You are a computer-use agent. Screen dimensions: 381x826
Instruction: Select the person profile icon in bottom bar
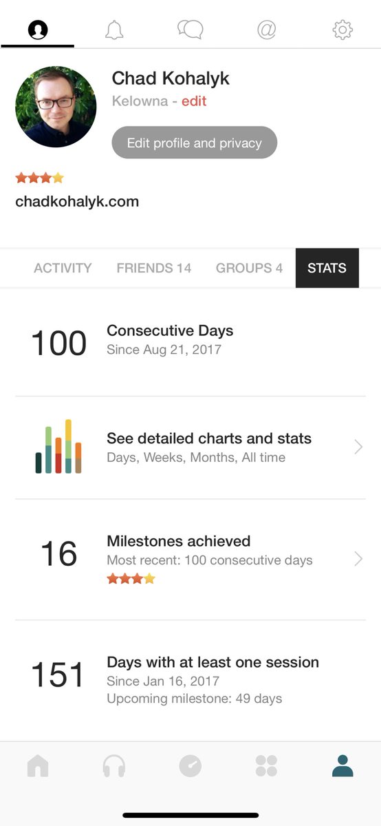click(342, 766)
